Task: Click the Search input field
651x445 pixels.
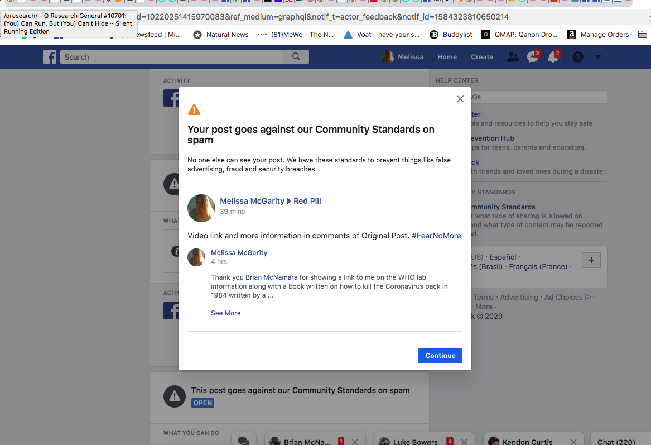Action: (x=172, y=57)
